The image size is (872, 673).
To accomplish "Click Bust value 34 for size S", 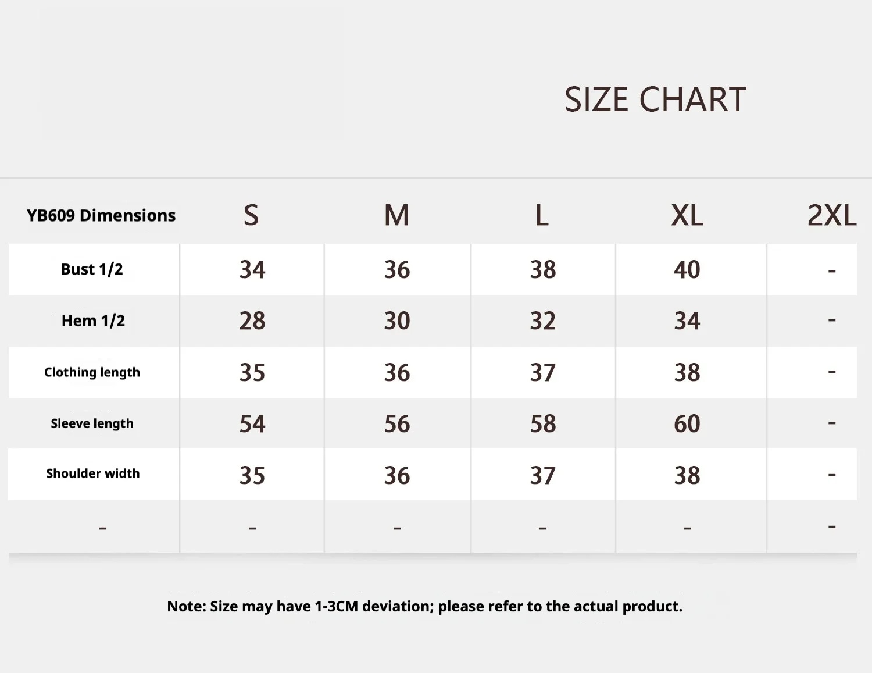I will click(252, 270).
